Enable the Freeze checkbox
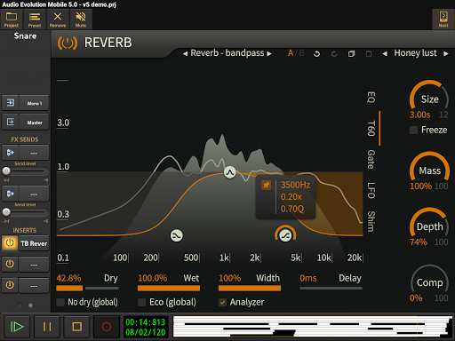This screenshot has width=455, height=341. (x=413, y=130)
